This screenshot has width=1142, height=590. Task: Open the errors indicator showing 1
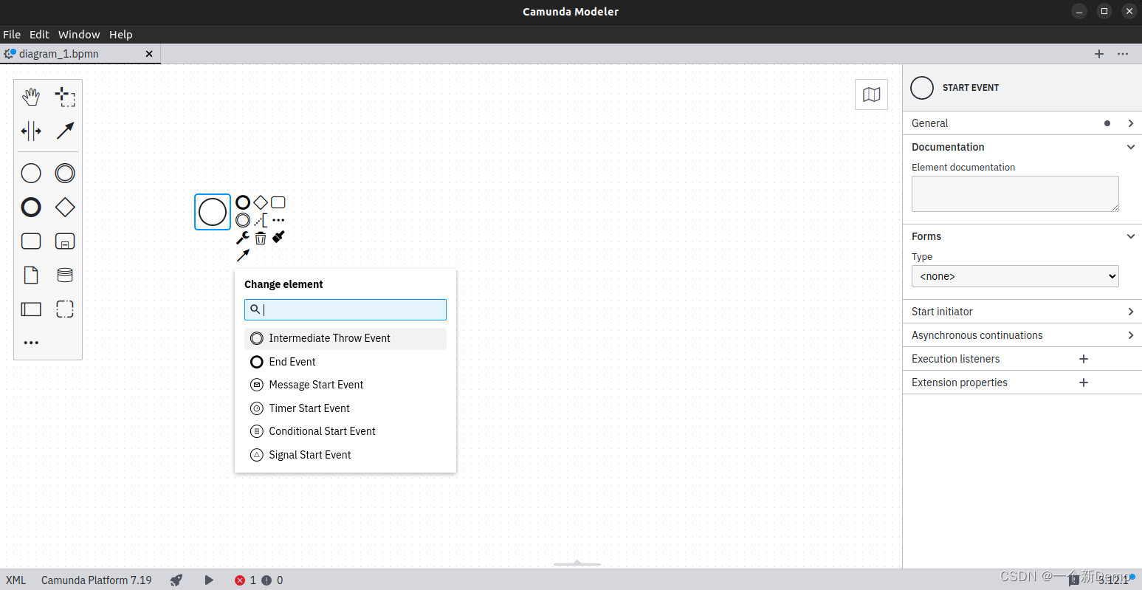click(x=245, y=580)
